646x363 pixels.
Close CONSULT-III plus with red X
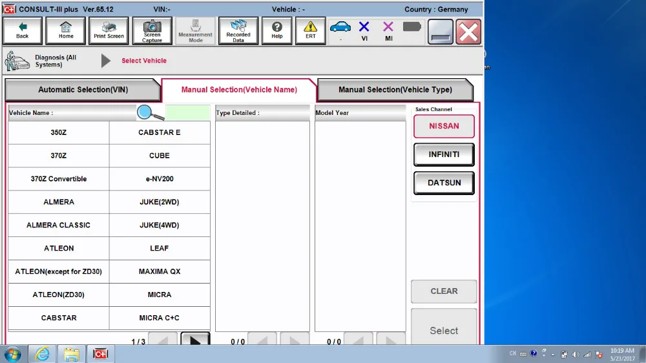point(468,31)
